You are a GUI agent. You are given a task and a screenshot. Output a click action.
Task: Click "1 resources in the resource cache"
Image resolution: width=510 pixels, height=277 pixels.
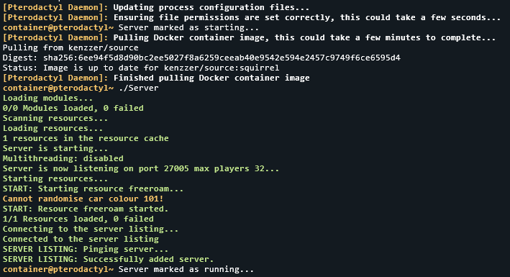(86, 138)
